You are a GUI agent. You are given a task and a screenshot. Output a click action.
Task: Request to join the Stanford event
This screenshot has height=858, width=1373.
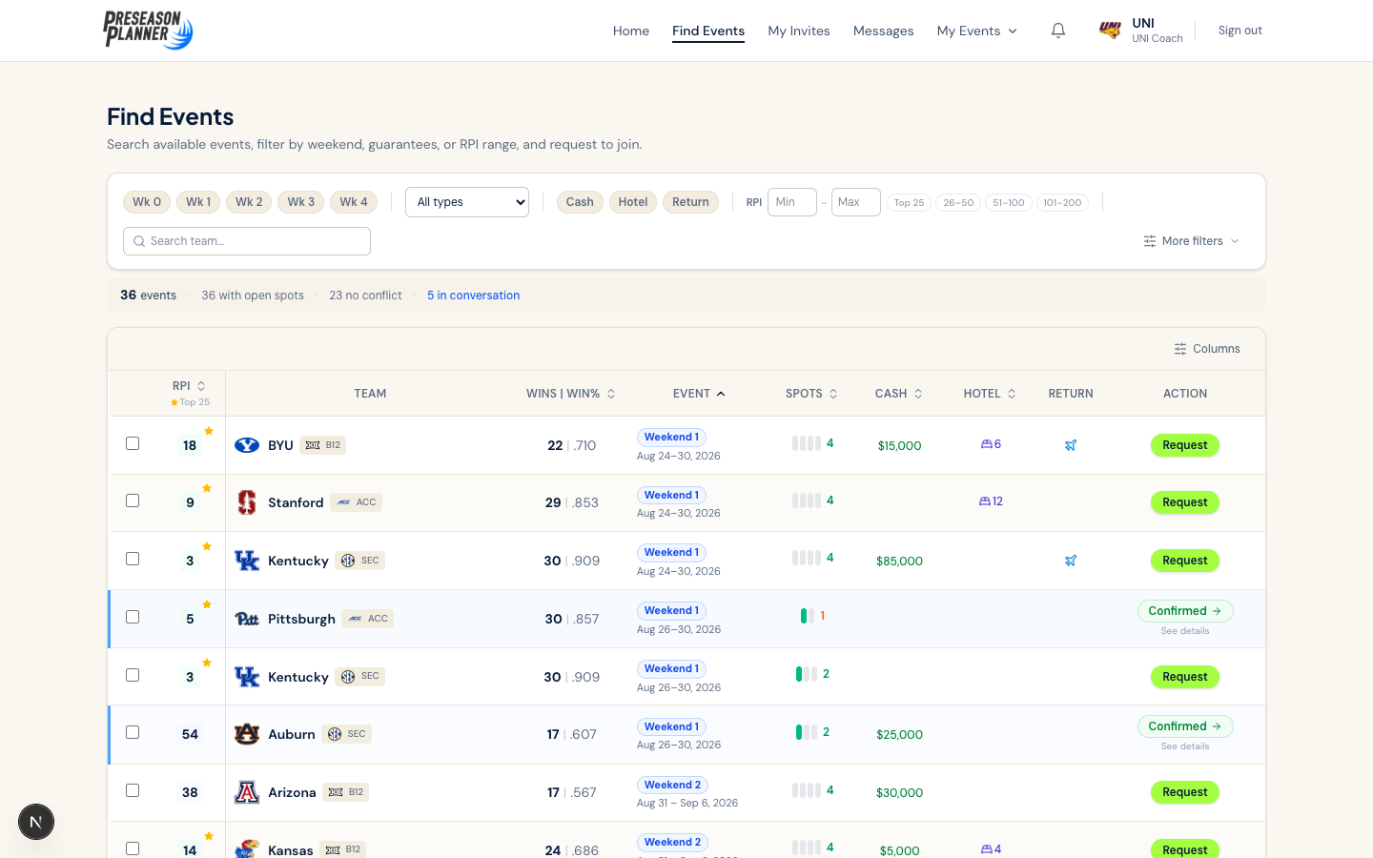tap(1184, 502)
